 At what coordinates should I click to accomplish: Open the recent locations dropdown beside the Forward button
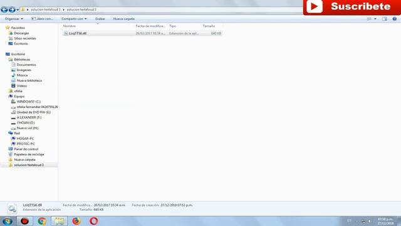[18, 10]
